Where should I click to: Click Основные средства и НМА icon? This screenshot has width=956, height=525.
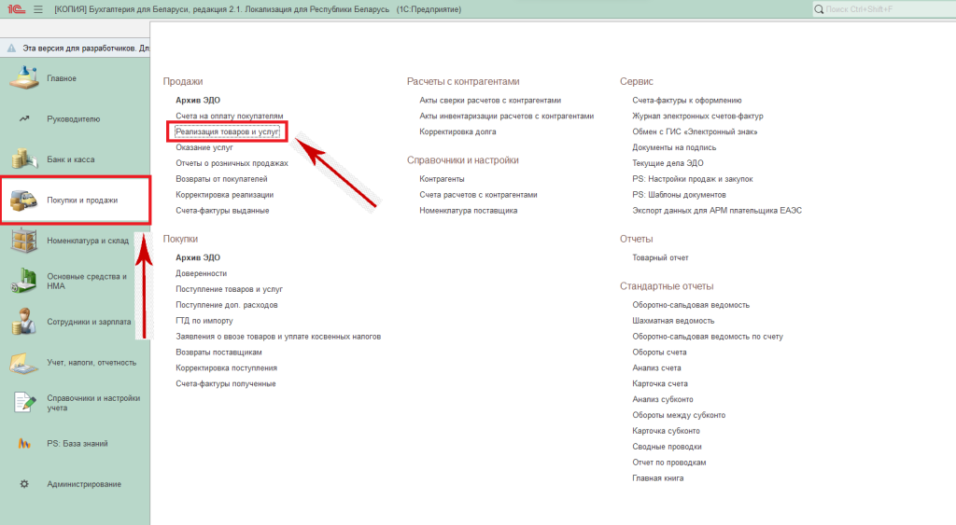pos(24,281)
